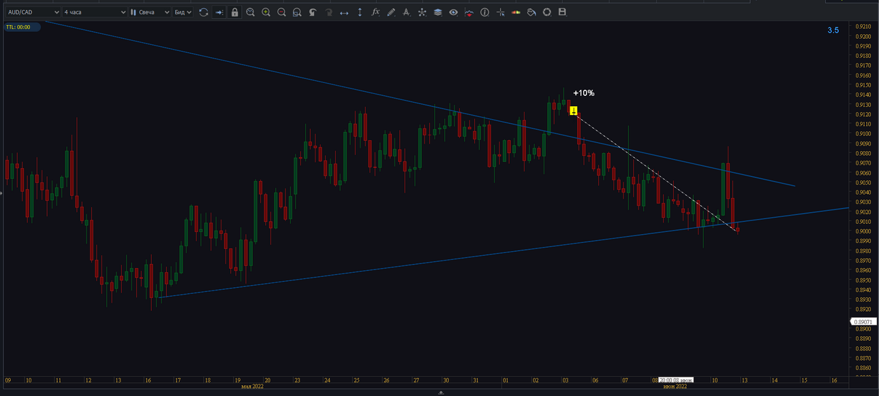Click the chart with red marker icon
This screenshot has width=879, height=396.
pyautogui.click(x=469, y=12)
